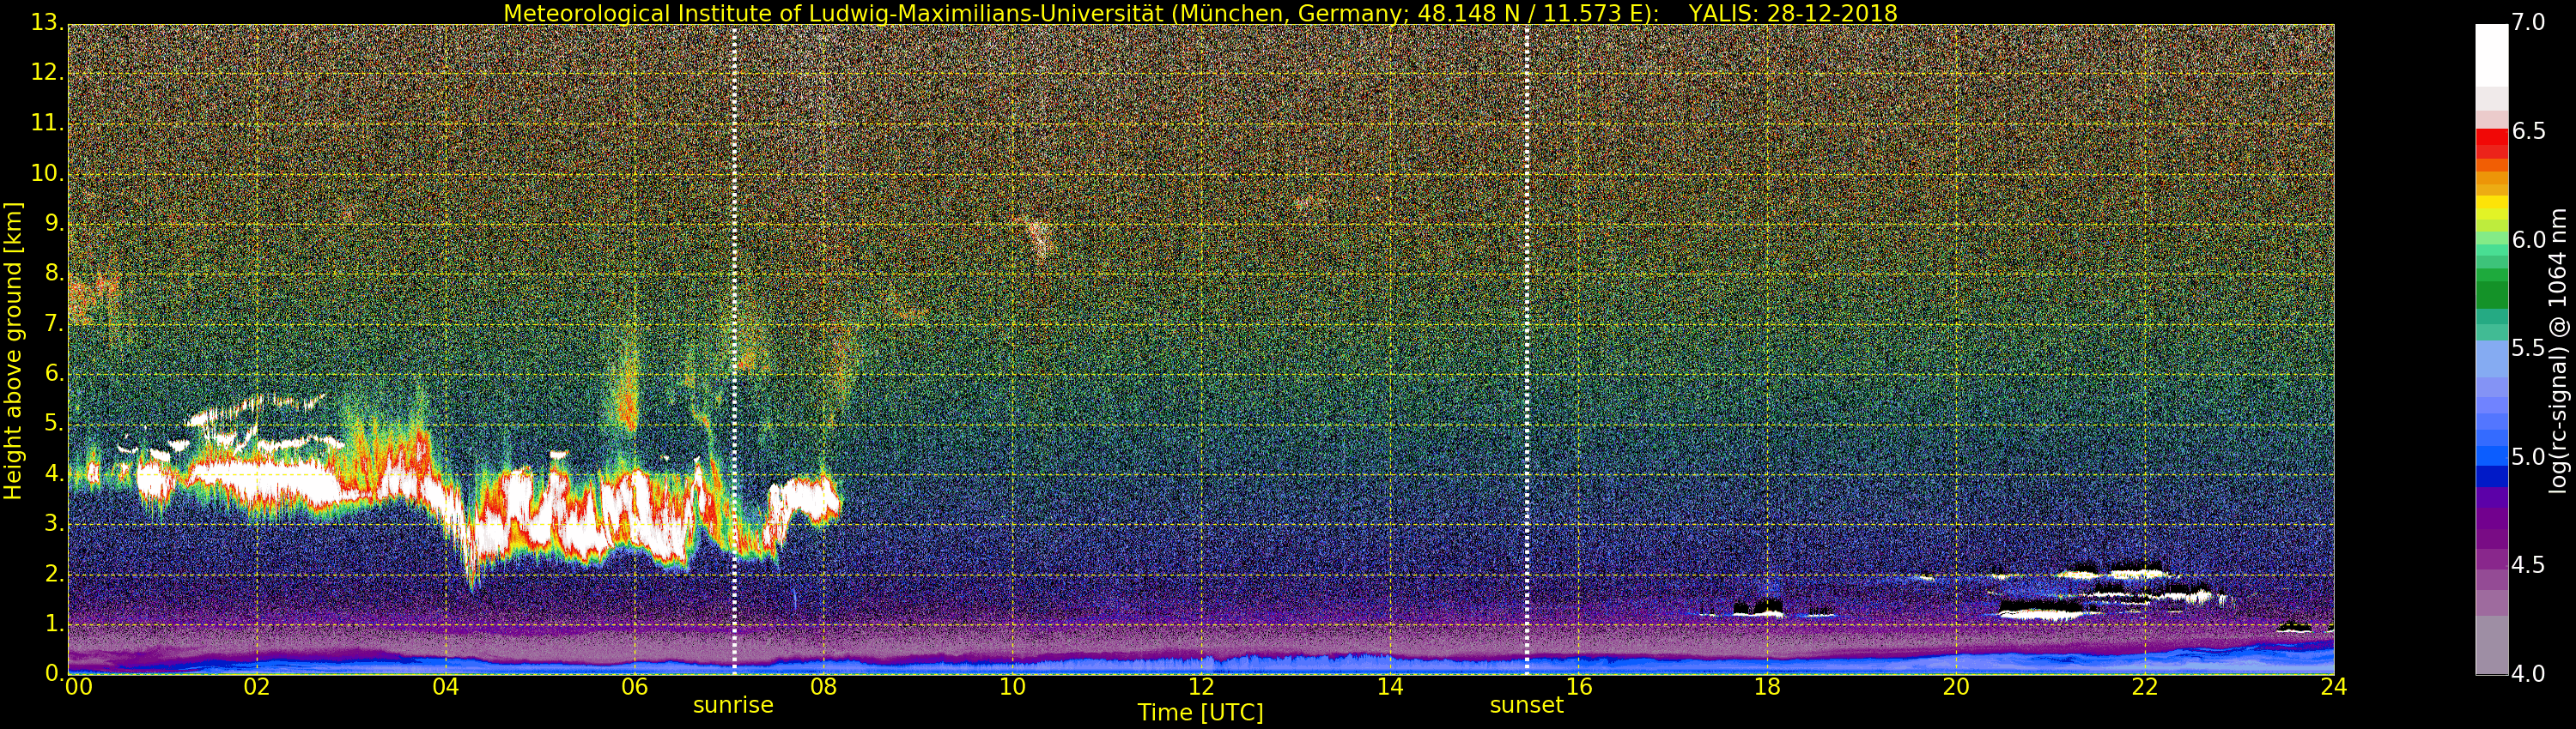Click the '00' tick on the time axis

click(78, 687)
